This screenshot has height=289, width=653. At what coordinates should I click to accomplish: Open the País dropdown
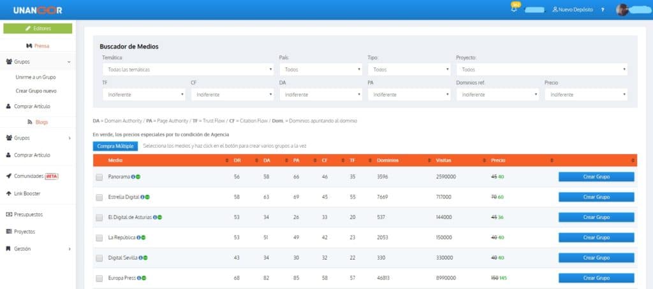[x=321, y=69]
